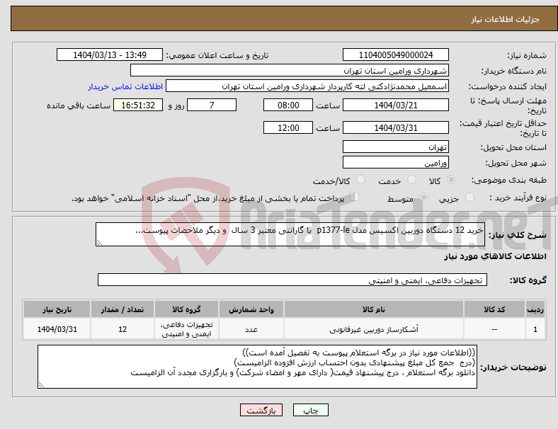Click the unit cell عدد
558x429 pixels.
[x=251, y=329]
